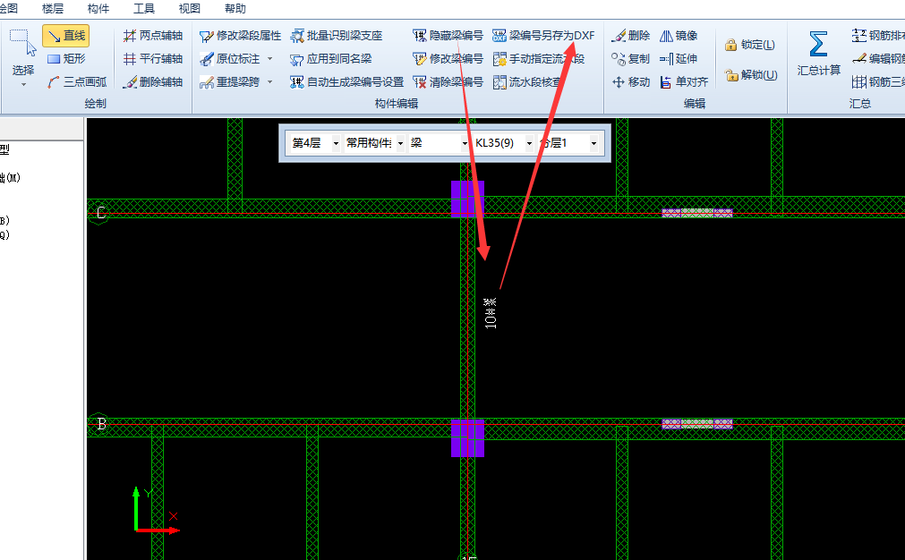
Task: Click the 锁定(L) lock button
Action: pyautogui.click(x=750, y=45)
